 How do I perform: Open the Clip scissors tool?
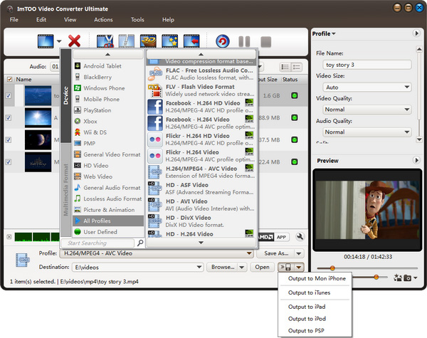pyautogui.click(x=105, y=41)
